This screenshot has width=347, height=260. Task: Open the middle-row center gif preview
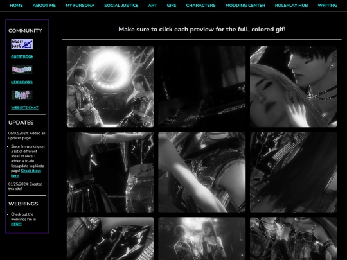pyautogui.click(x=202, y=172)
